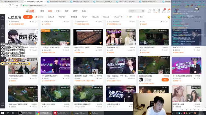Viewport: 206px width, 115px height.
Task: Select the 赛事直播 filter tag
Action: [x=74, y=17]
